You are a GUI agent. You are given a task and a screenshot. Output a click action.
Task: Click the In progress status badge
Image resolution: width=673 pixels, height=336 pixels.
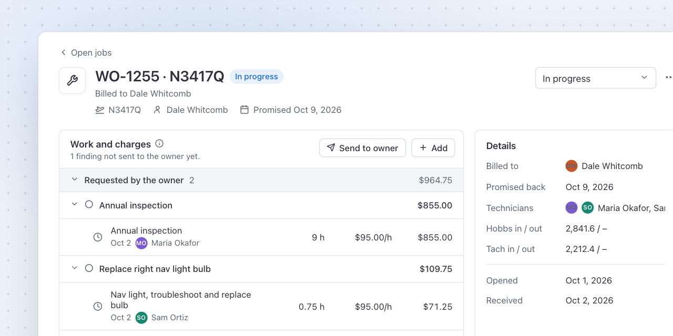pyautogui.click(x=257, y=77)
